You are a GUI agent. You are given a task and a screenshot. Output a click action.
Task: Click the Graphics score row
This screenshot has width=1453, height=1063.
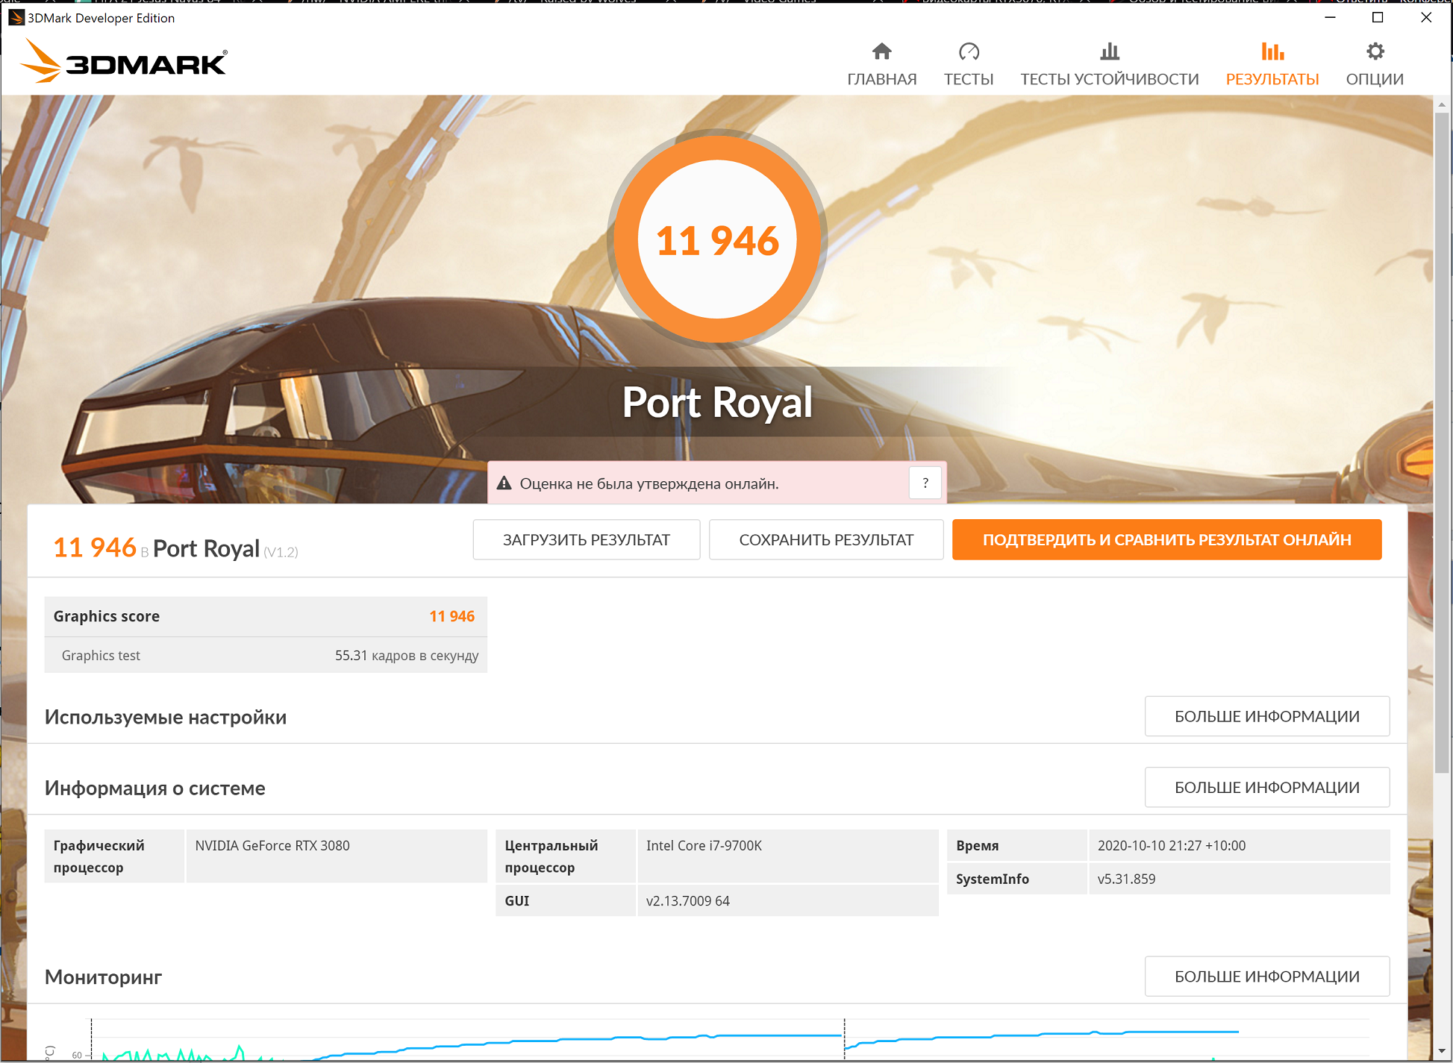pyautogui.click(x=265, y=616)
